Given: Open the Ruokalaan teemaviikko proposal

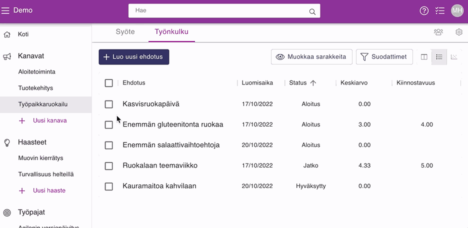Looking at the screenshot, I should (x=160, y=165).
